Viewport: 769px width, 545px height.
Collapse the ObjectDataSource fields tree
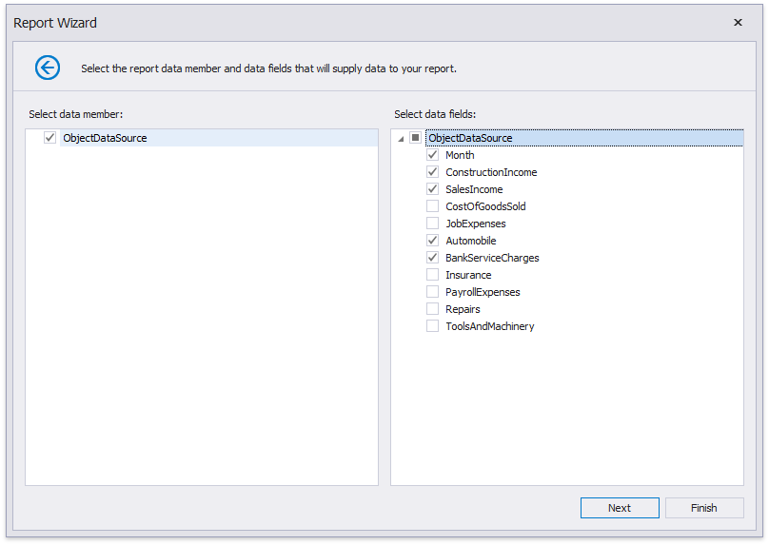[401, 139]
